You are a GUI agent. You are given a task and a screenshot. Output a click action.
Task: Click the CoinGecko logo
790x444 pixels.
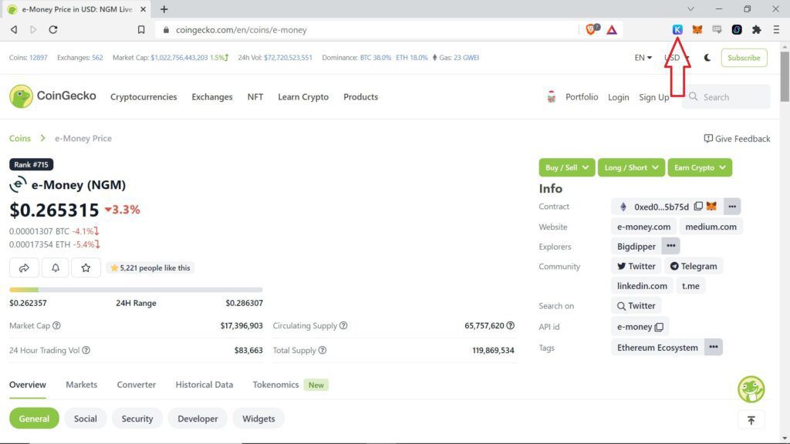pyautogui.click(x=52, y=96)
